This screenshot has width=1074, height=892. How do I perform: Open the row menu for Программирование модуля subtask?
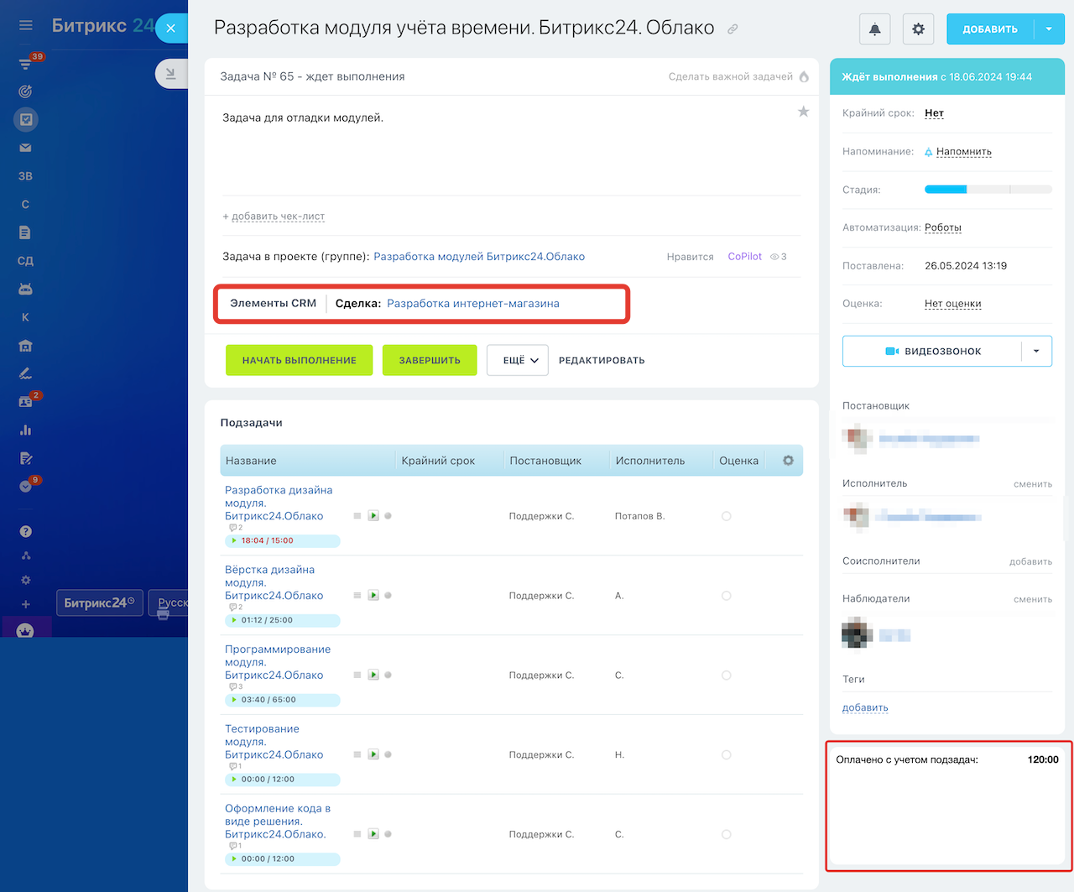coord(357,676)
